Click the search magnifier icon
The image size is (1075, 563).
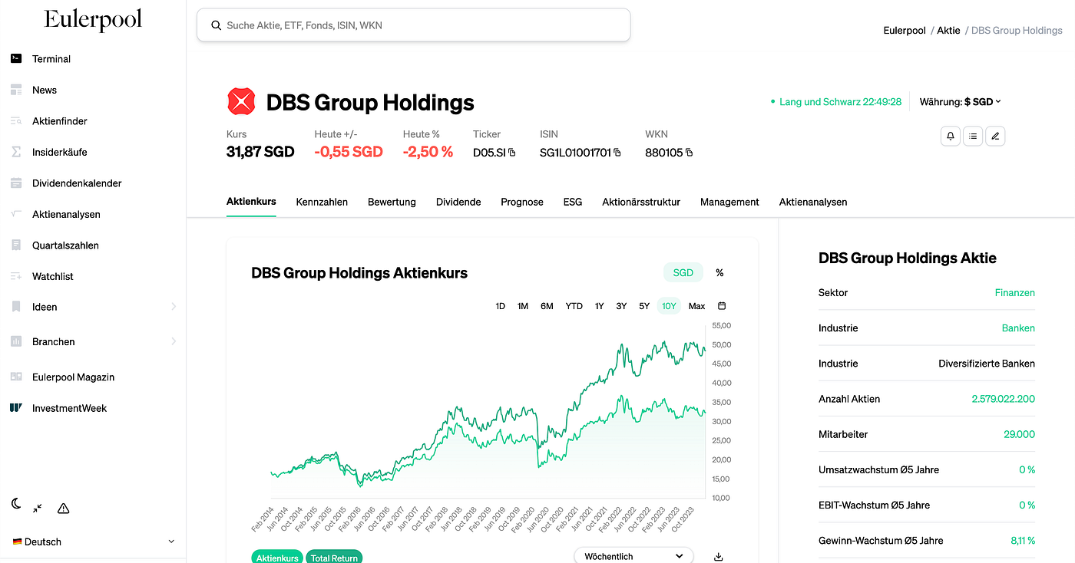pos(216,25)
